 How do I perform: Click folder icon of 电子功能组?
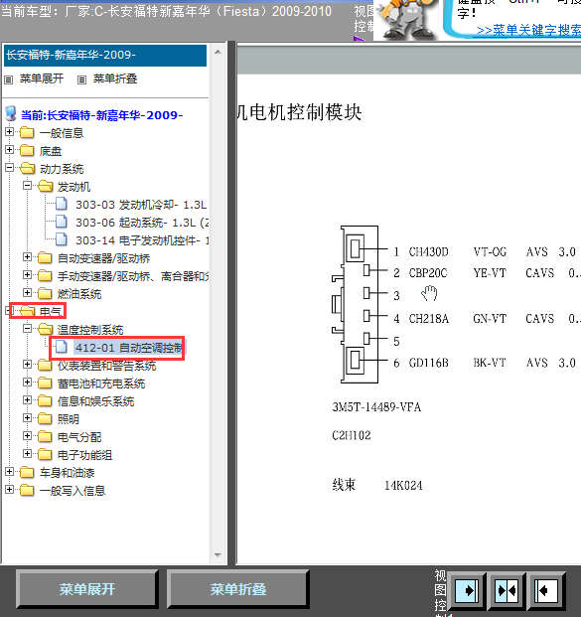[x=45, y=454]
